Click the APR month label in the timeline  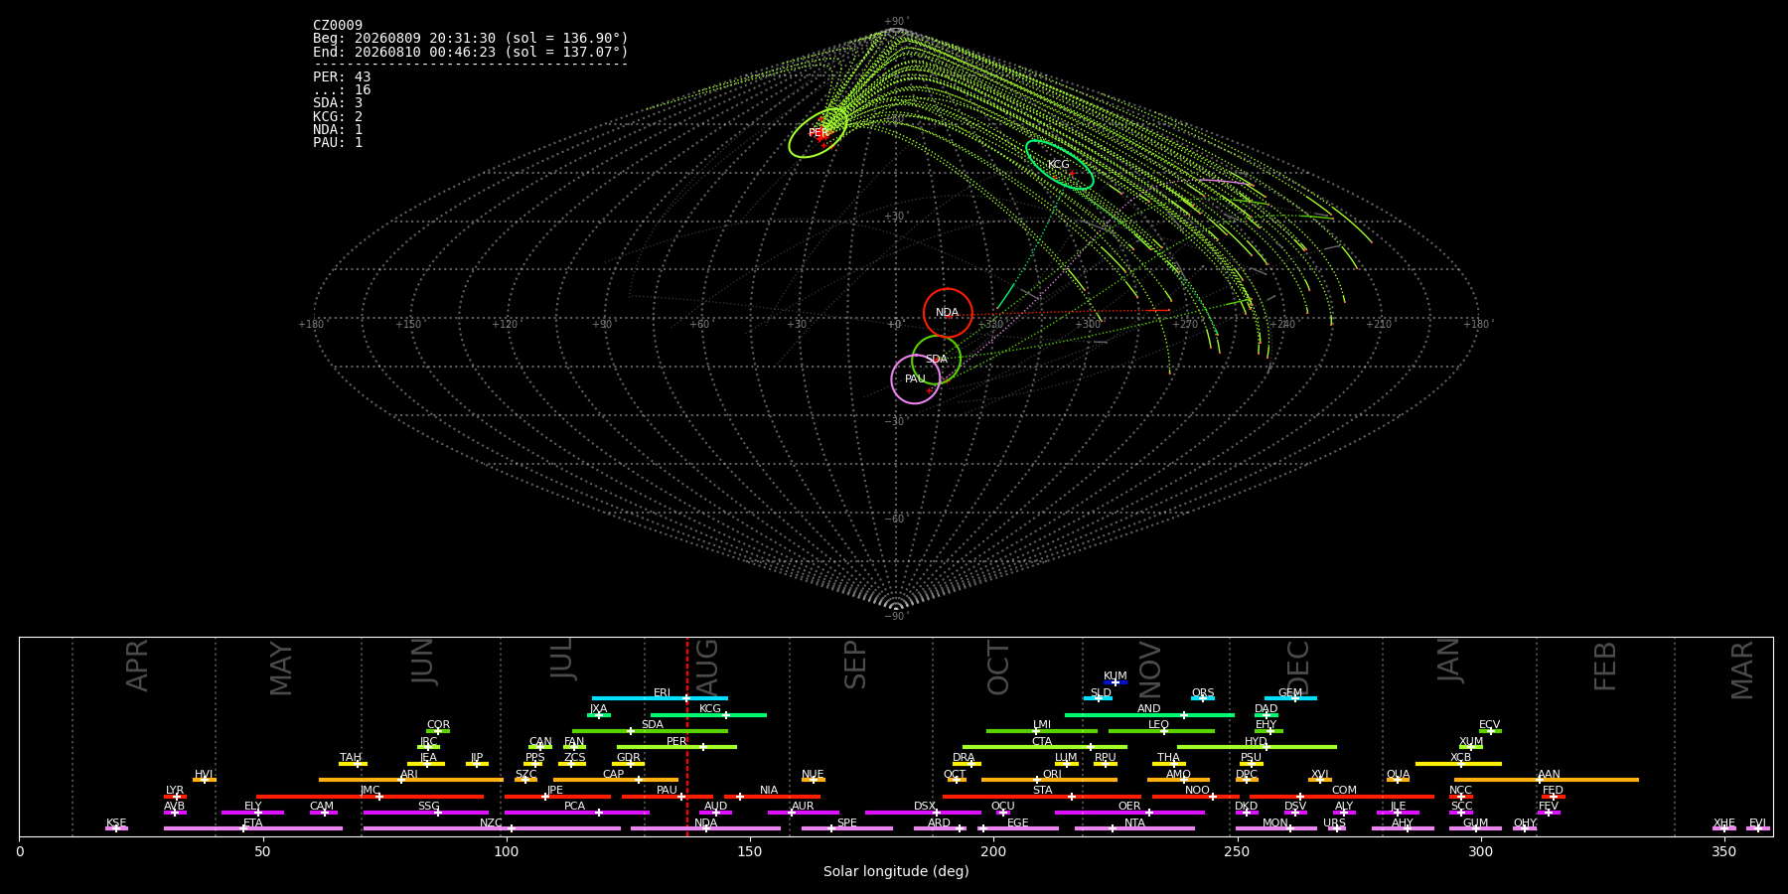pos(138,666)
